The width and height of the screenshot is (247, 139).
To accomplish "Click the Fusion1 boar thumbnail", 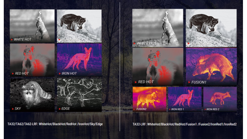I will coord(211,67).
